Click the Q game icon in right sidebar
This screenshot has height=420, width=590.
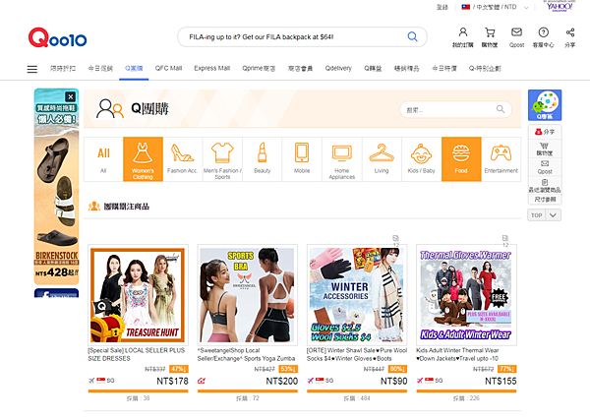545,105
